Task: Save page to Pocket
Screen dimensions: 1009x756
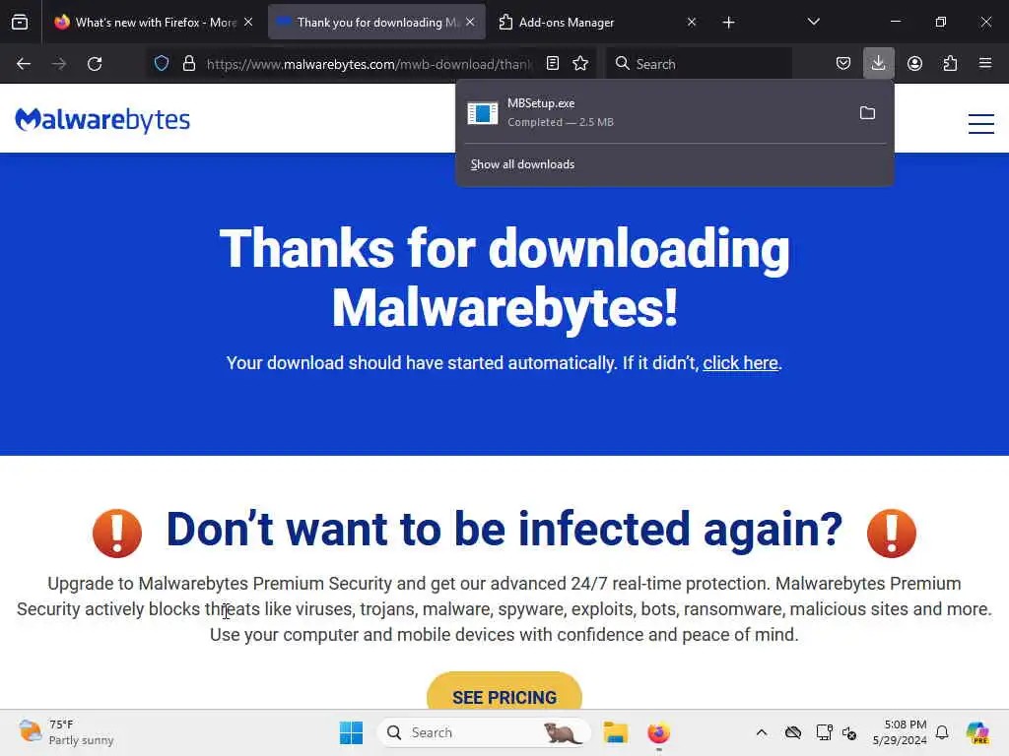Action: pos(843,63)
